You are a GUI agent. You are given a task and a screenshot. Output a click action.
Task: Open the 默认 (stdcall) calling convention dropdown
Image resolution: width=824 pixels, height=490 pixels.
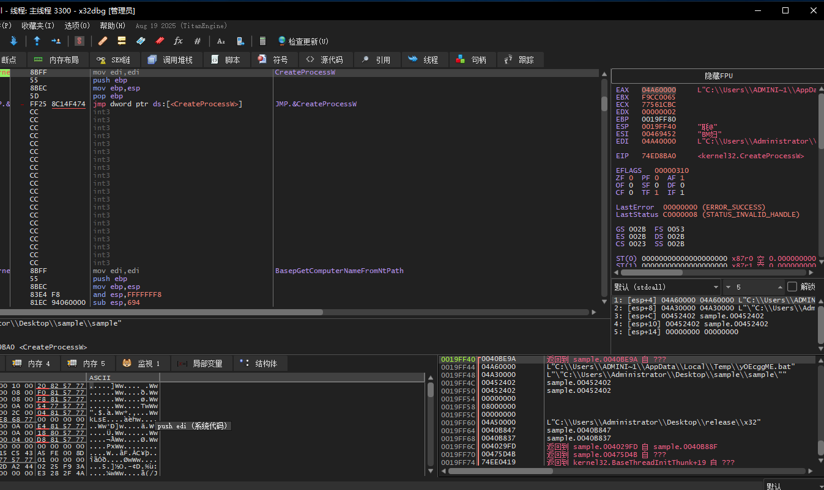(667, 287)
